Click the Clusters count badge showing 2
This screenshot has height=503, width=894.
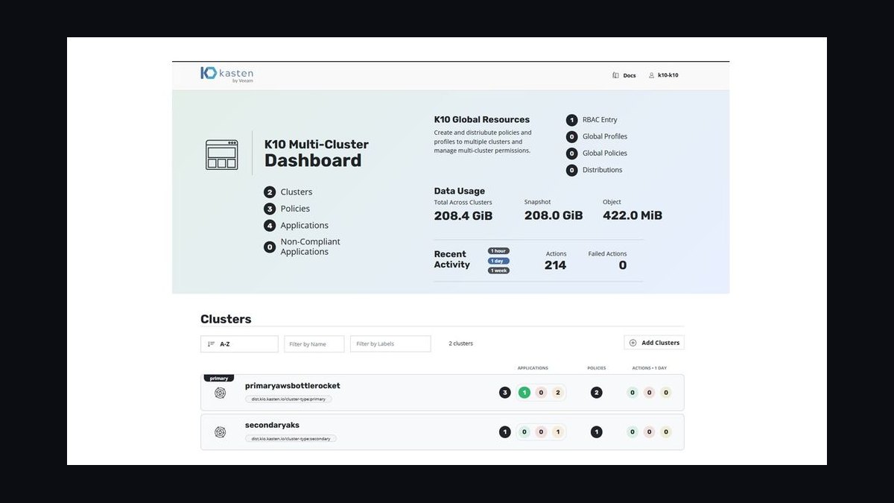(270, 192)
